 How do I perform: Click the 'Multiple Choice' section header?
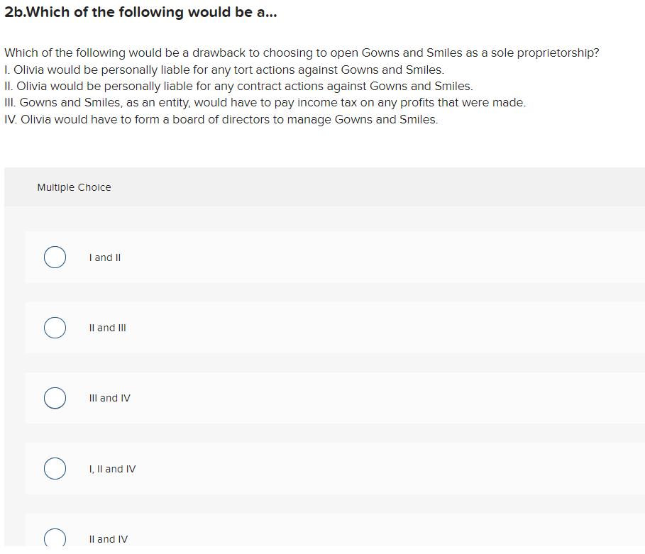pos(74,187)
